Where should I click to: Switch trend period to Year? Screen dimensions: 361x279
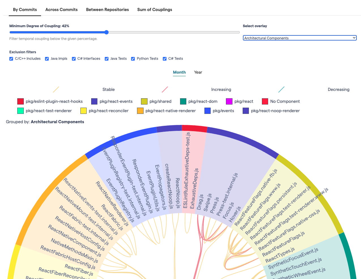(198, 72)
